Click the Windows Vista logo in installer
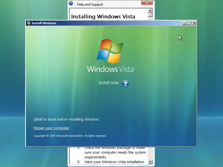The image size is (223, 167). (x=111, y=56)
